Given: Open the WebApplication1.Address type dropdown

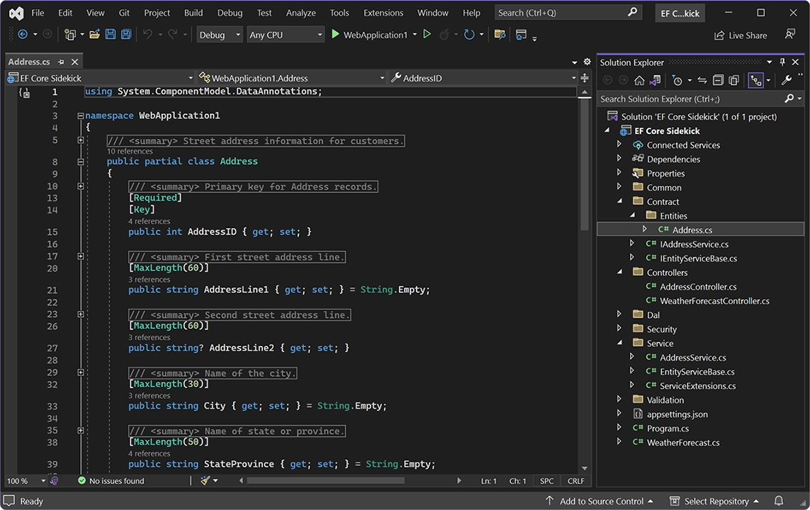Looking at the screenshot, I should (292, 78).
